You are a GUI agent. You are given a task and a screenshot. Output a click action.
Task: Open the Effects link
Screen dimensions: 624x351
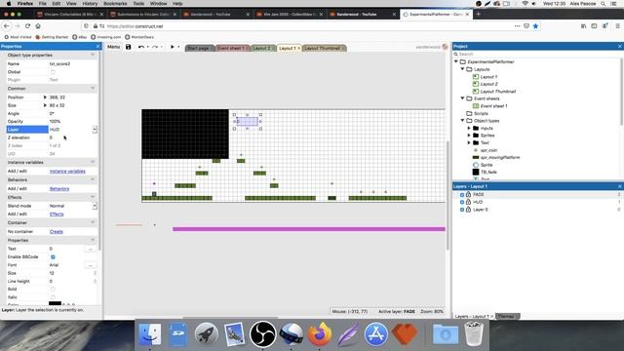57,214
